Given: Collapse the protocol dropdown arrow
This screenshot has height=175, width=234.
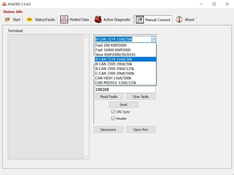Looking at the screenshot, I should tap(154, 39).
